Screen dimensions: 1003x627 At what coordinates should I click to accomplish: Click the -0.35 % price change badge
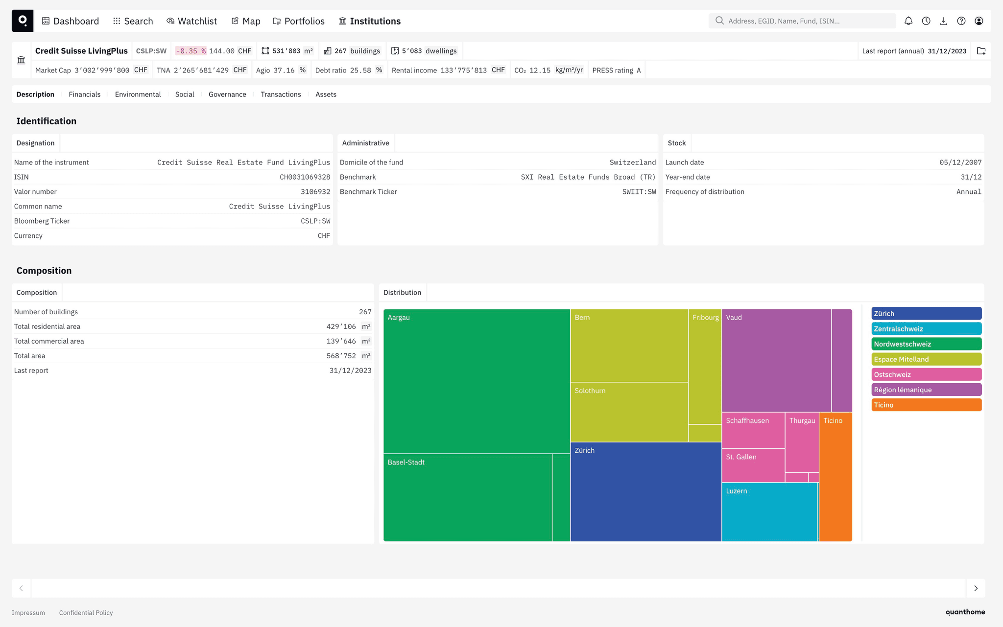[x=191, y=51]
